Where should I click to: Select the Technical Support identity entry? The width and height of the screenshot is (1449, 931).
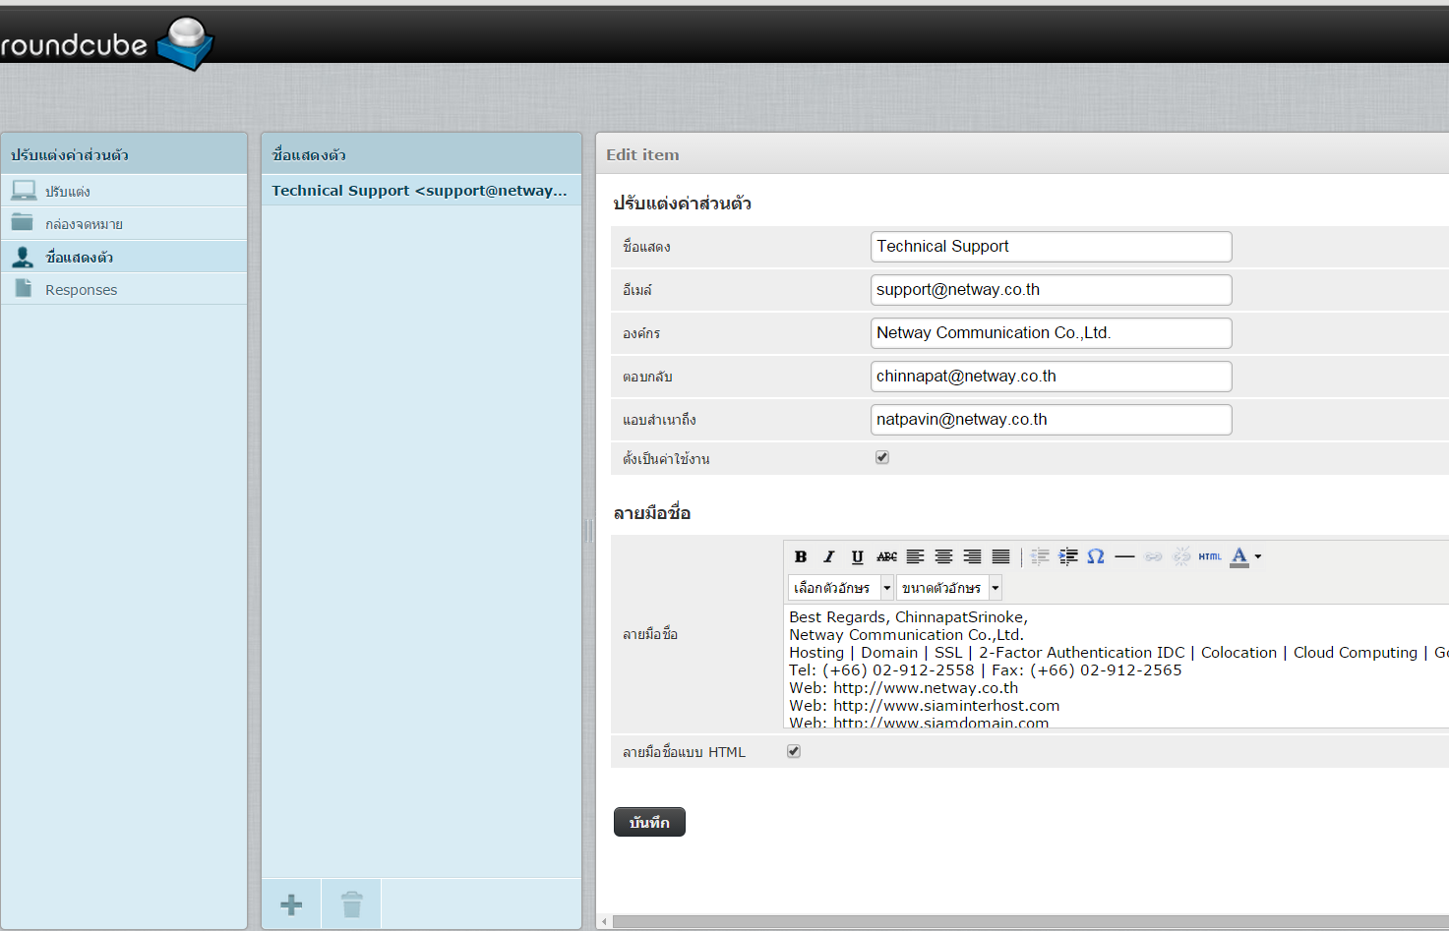[419, 191]
